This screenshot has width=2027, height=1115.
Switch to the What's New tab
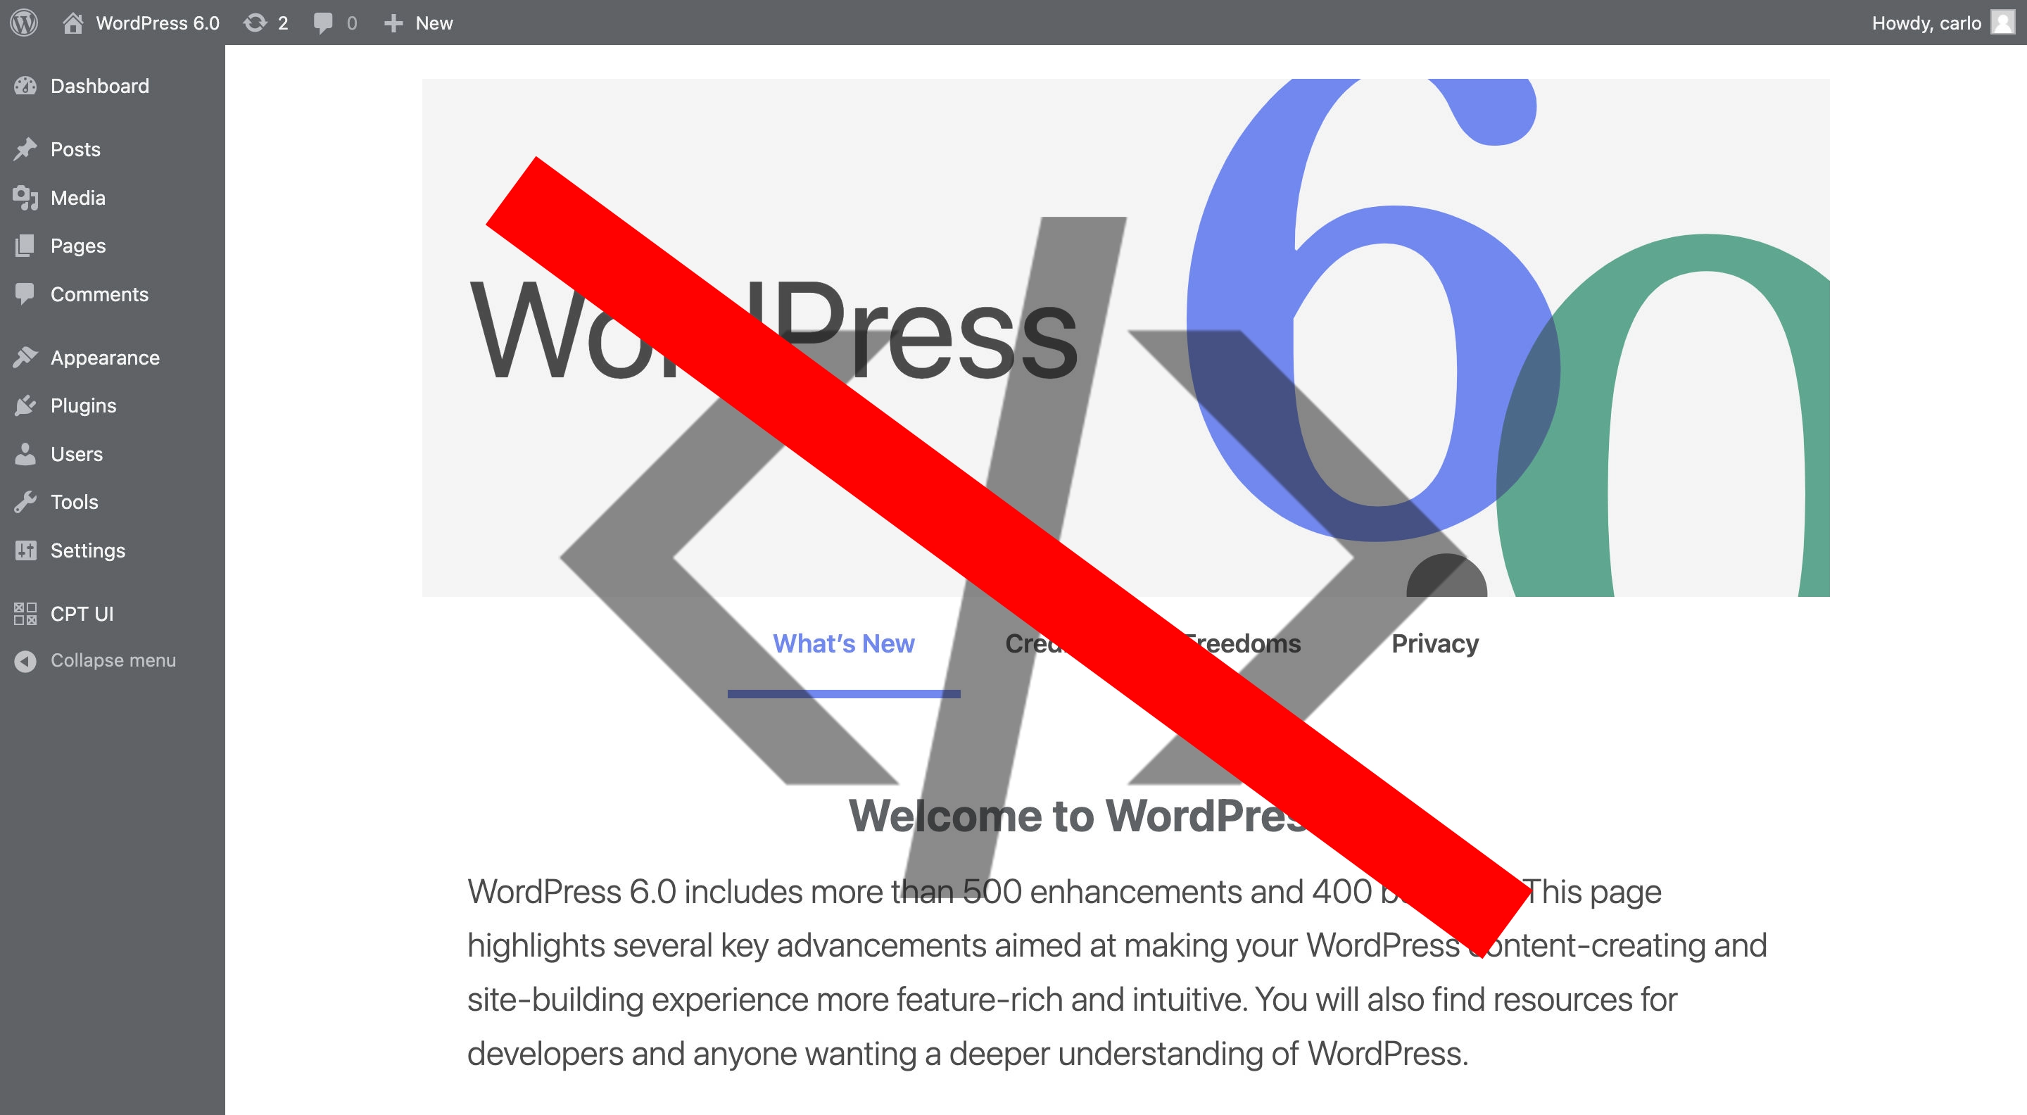(844, 643)
